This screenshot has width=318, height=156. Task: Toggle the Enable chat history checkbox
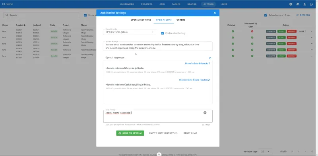[163, 33]
